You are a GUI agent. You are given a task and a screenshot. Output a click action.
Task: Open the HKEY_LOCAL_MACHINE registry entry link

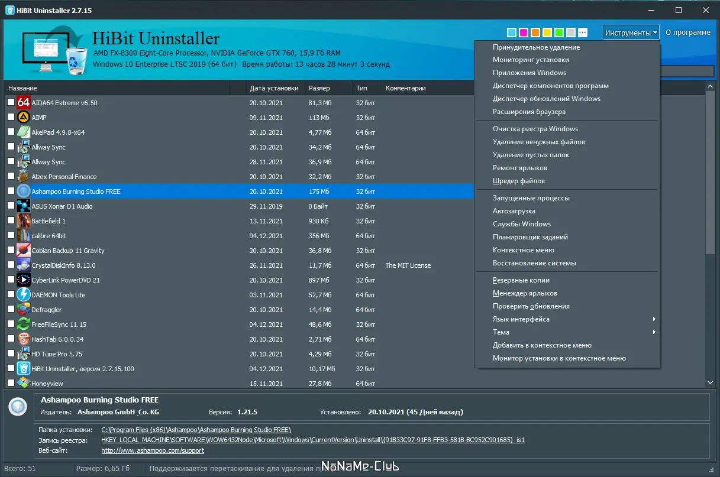coord(313,440)
